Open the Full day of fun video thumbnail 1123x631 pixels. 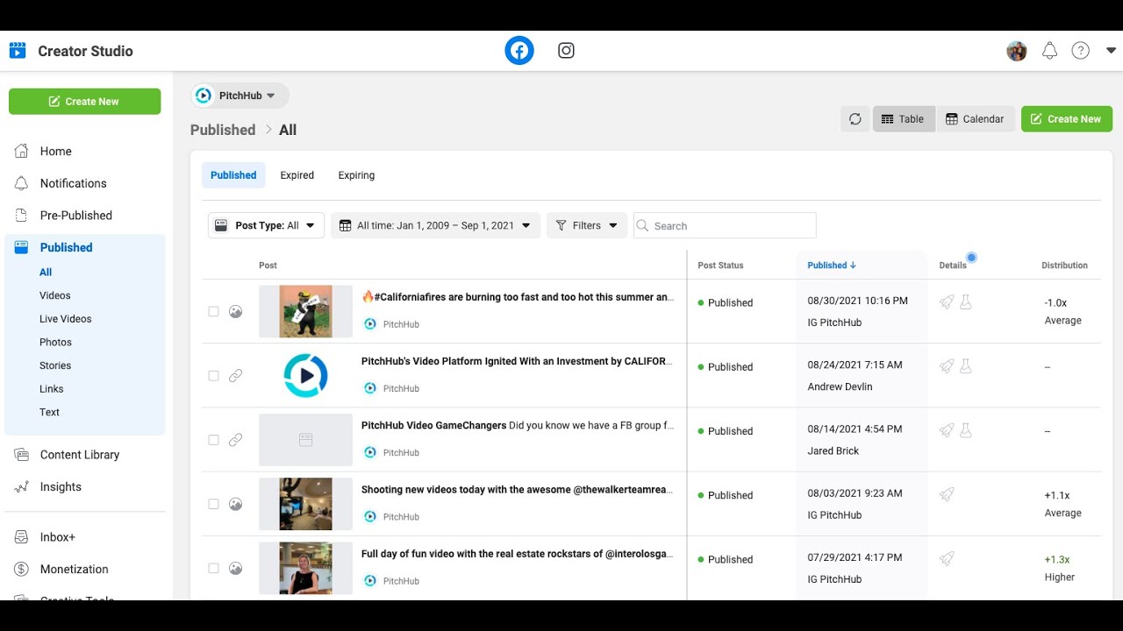pos(305,568)
